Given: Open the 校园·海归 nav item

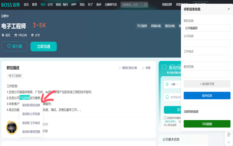Looking at the screenshot, I should click(62, 5).
